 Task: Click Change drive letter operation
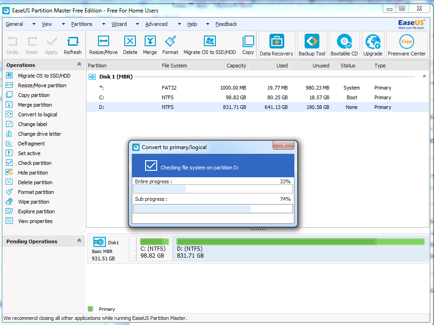tap(40, 134)
